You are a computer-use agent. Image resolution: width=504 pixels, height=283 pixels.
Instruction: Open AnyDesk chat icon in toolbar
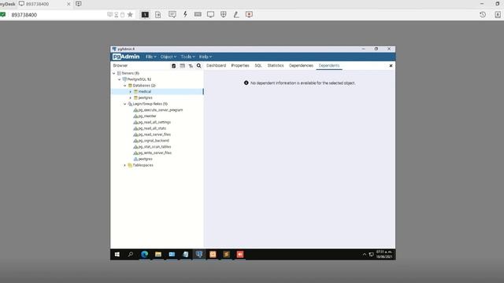[x=172, y=14]
